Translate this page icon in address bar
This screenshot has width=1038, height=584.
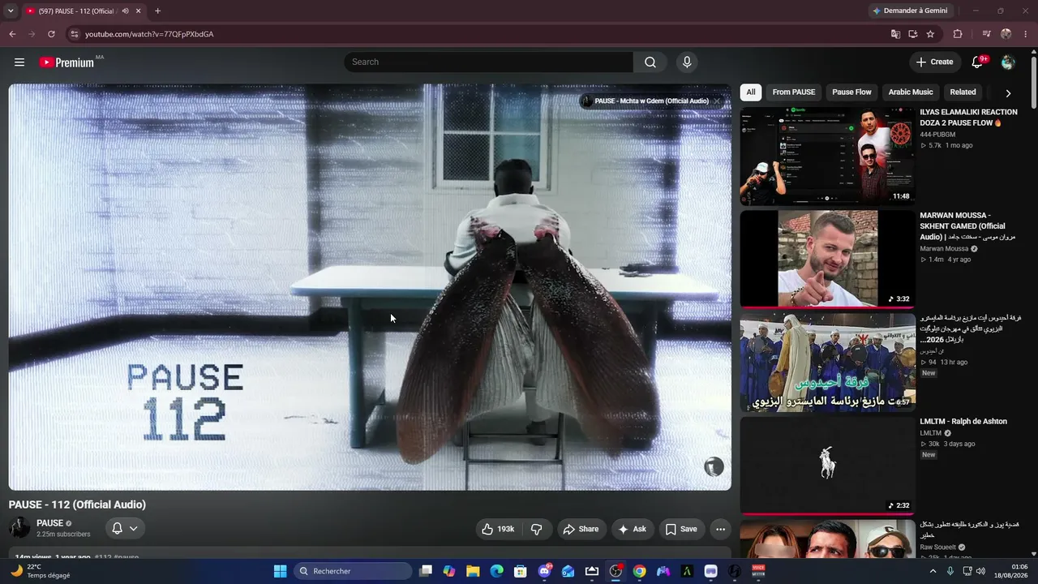pos(895,34)
